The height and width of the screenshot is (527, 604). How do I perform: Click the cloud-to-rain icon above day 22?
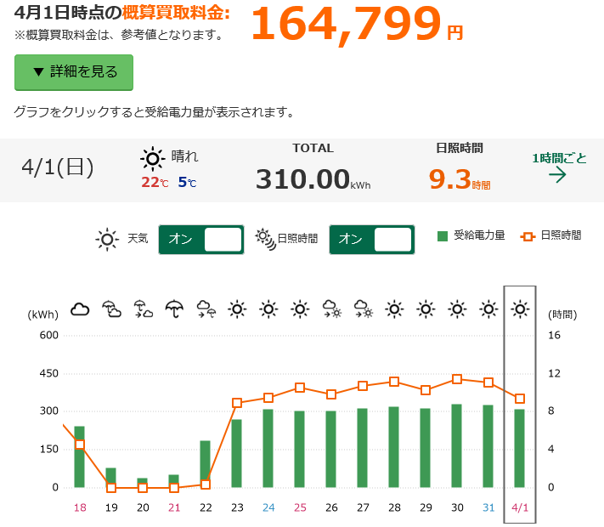coord(206,309)
